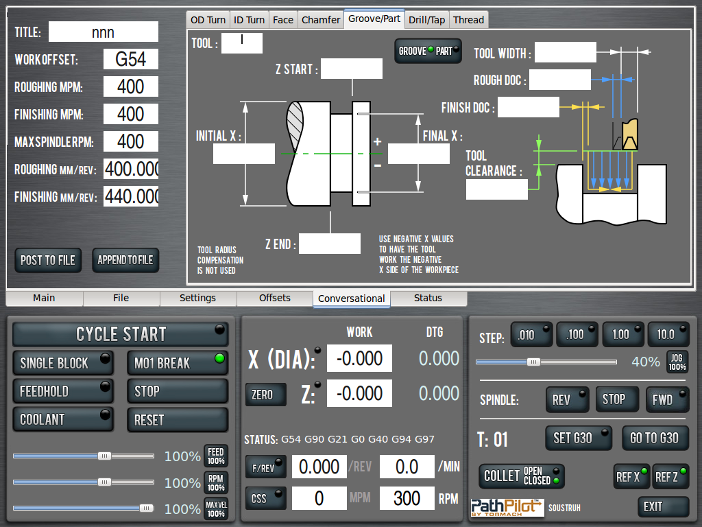
Task: Click the EXIT button
Action: pos(662,506)
